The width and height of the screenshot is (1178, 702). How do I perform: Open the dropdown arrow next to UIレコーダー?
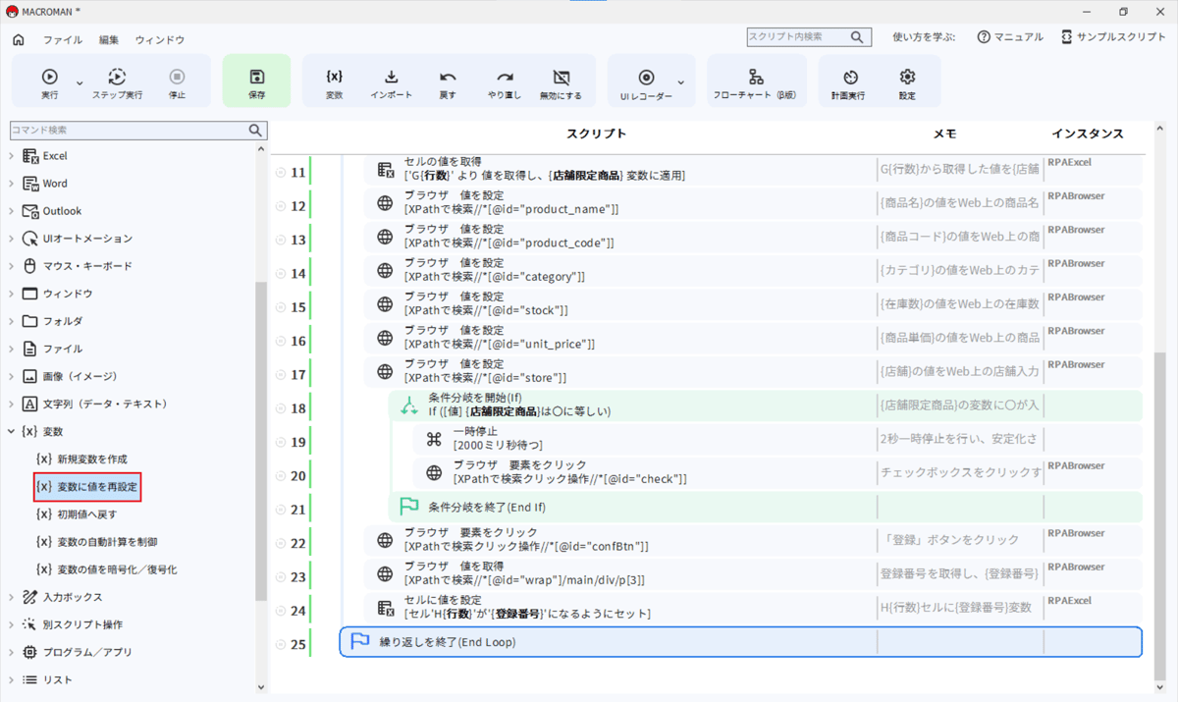681,83
